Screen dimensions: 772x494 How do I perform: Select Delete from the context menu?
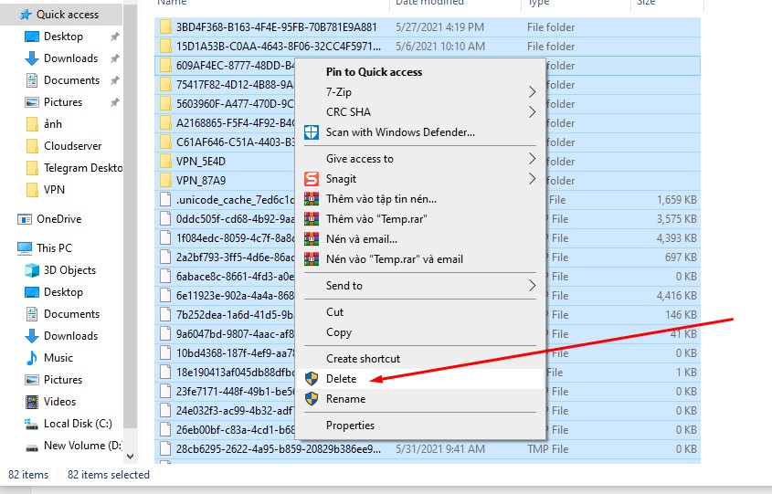[x=342, y=379]
